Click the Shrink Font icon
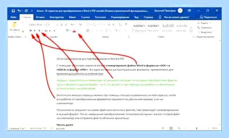This screenshot has height=138, width=229. [x=66, y=25]
